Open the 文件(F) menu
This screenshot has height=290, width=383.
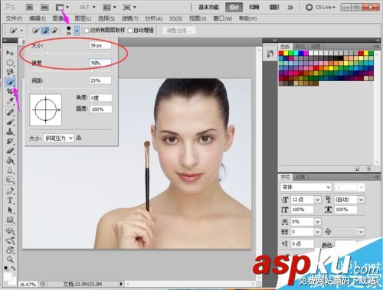[x=15, y=18]
